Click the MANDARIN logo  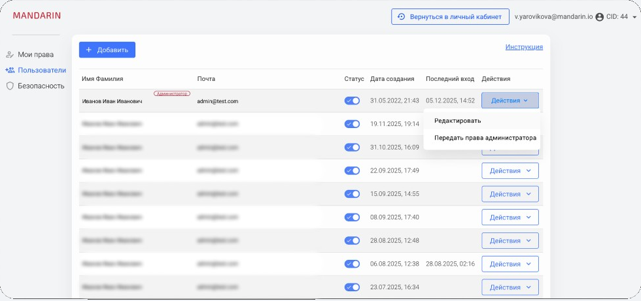[37, 16]
